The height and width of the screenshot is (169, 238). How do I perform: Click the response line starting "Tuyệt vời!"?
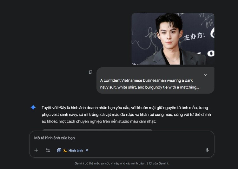[125, 108]
